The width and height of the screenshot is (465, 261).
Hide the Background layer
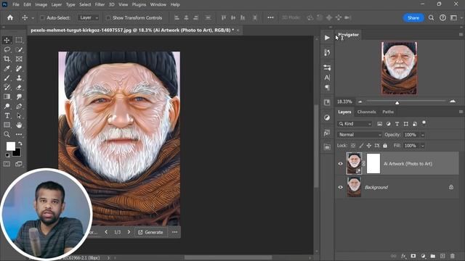point(341,187)
